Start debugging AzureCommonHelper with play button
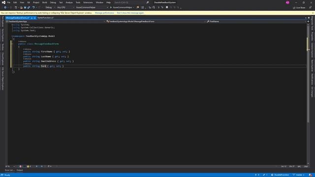The width and height of the screenshot is (315, 177). pos(111,7)
